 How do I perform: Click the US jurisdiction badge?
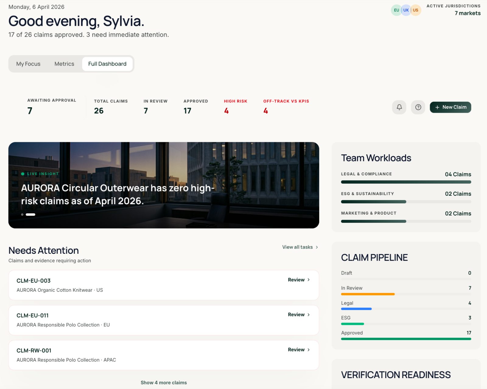tap(415, 10)
